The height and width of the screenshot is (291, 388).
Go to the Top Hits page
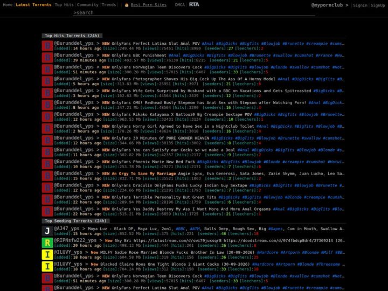coord(64,5)
